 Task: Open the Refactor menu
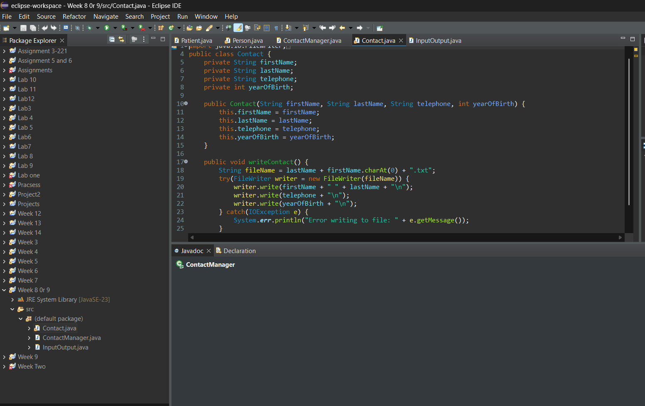pos(74,17)
